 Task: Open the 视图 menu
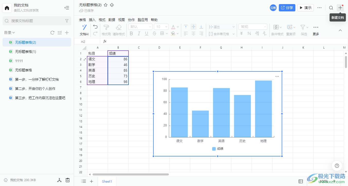(122, 20)
